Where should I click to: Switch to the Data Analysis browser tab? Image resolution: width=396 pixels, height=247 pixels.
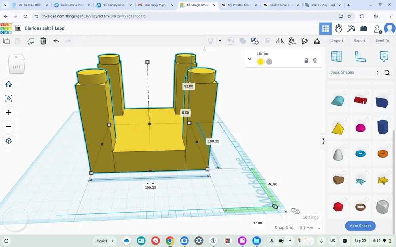pyautogui.click(x=114, y=5)
